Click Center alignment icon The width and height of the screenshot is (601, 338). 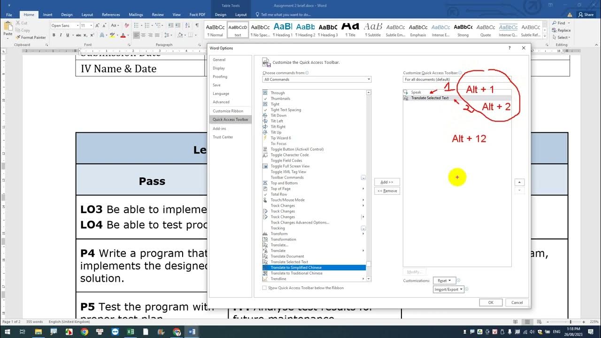pyautogui.click(x=144, y=35)
